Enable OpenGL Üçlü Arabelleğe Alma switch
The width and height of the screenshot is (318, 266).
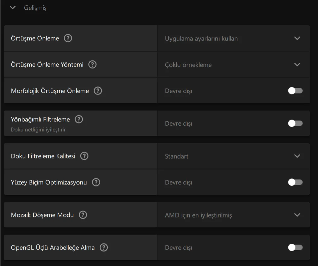295,247
